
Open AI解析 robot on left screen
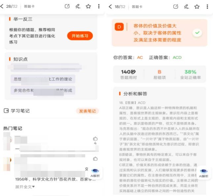[95, 173]
